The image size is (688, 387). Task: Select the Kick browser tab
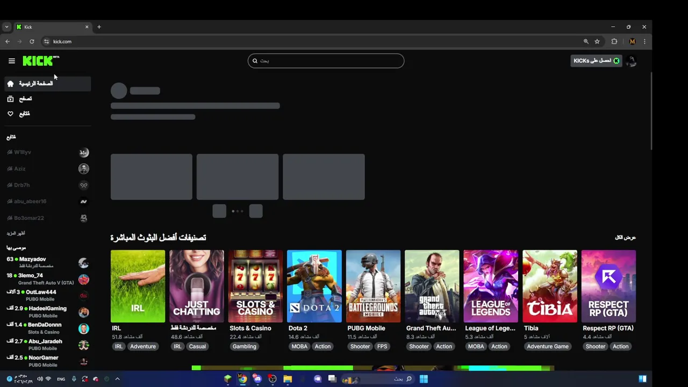click(52, 27)
